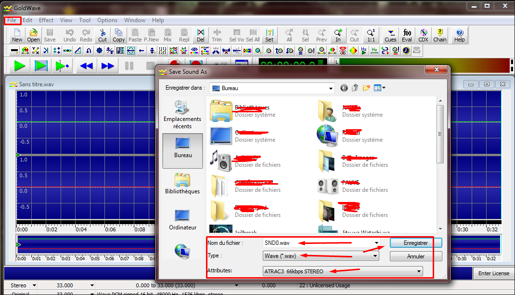The width and height of the screenshot is (515, 295).
Task: Open the Type Wave (*.wav) dropdown
Action: [x=375, y=256]
